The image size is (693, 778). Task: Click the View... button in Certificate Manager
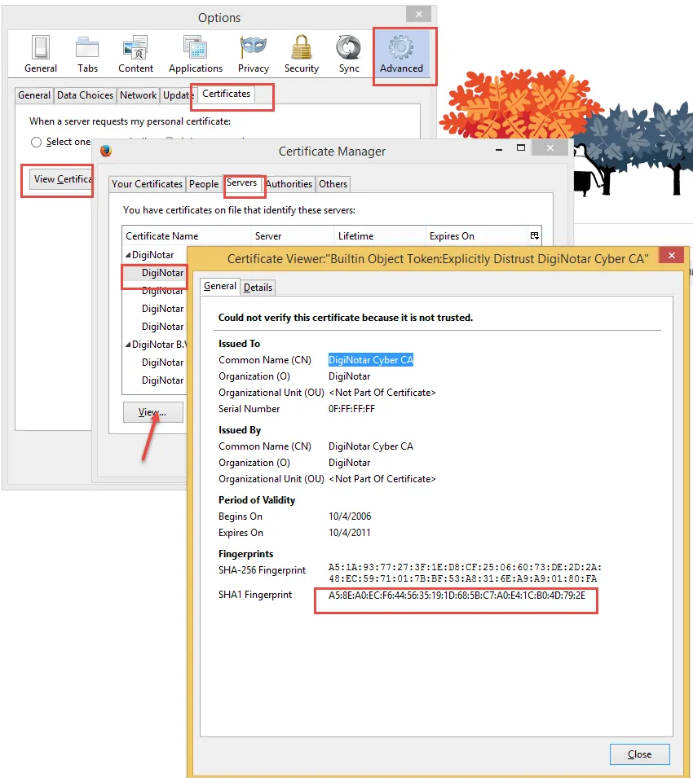pos(153,412)
